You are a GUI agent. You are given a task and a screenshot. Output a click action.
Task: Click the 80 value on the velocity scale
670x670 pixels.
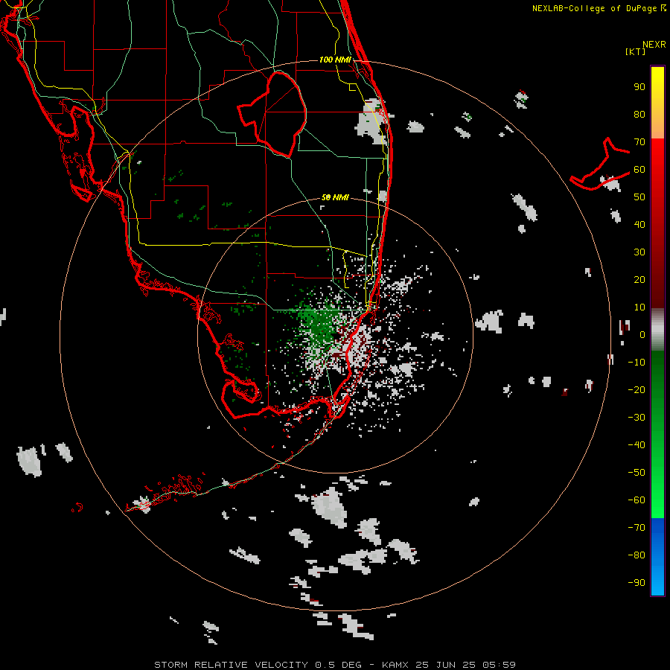coord(639,115)
